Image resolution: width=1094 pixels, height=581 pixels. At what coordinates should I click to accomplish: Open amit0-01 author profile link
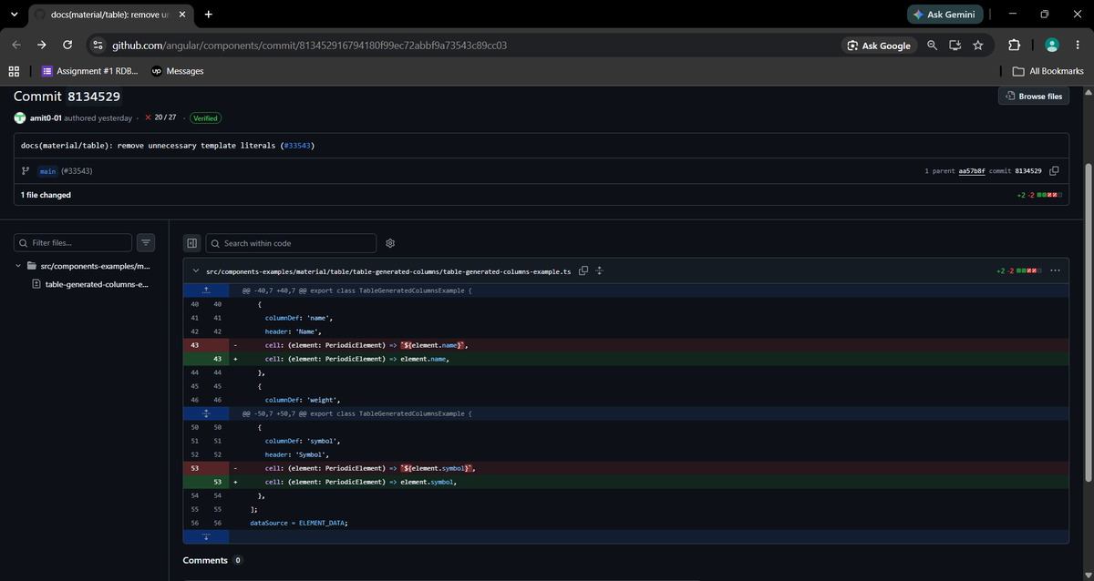46,117
